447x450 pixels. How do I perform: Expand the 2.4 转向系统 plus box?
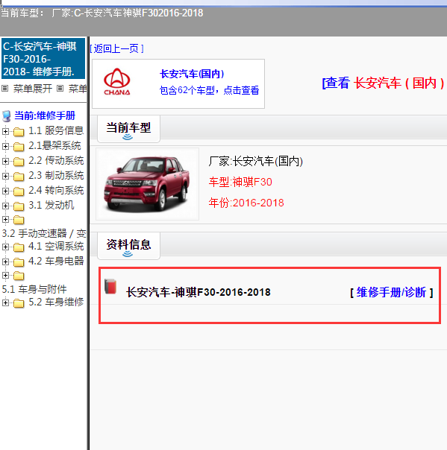click(x=5, y=191)
